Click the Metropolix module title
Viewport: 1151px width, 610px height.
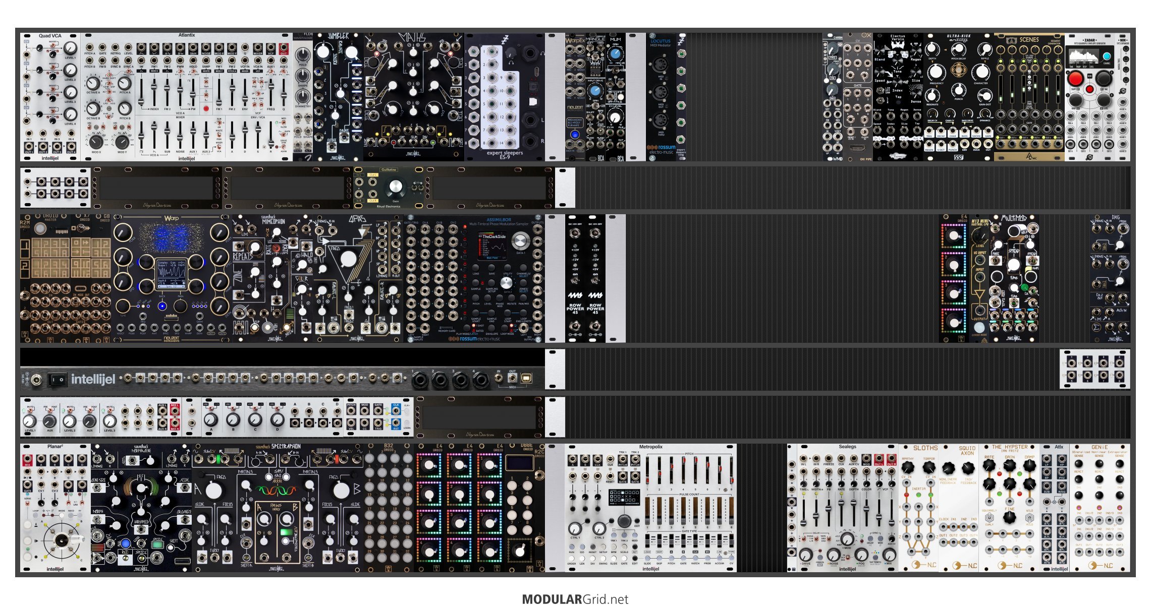click(651, 447)
